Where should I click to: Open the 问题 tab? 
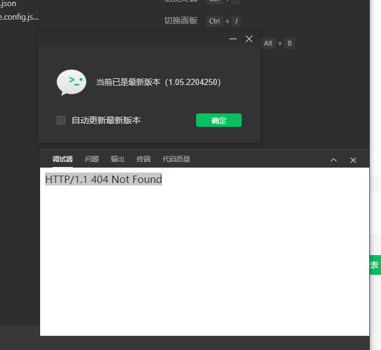click(92, 159)
